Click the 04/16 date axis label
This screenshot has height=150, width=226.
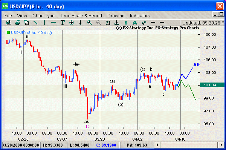click(x=180, y=139)
